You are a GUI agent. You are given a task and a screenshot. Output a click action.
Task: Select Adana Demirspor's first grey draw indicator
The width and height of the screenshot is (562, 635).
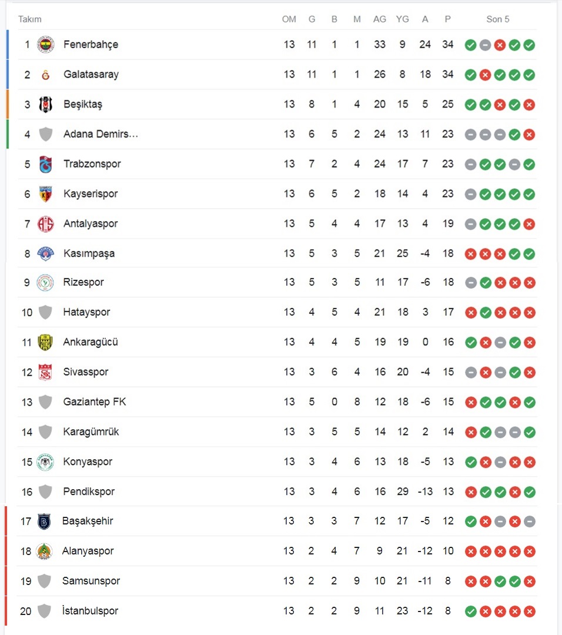[470, 135]
